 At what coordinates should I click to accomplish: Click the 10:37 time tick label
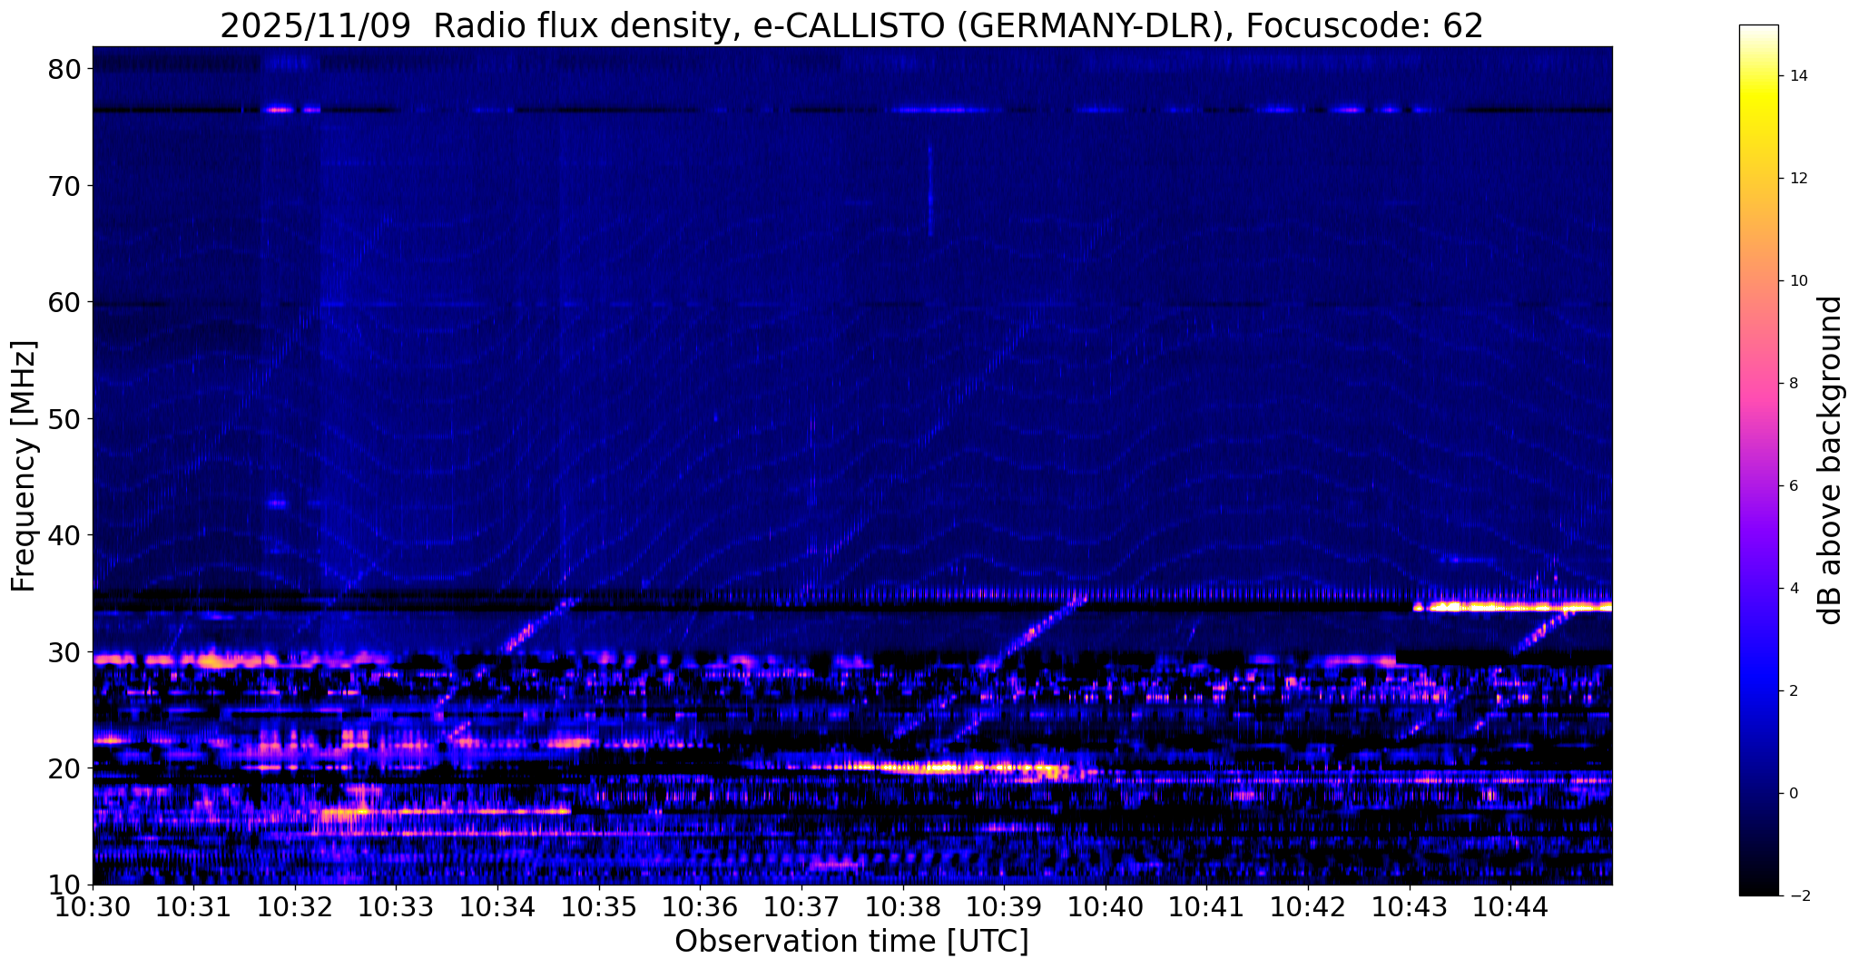(x=801, y=906)
